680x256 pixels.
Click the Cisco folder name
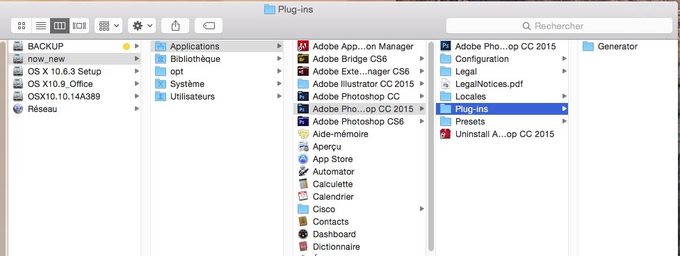pyautogui.click(x=324, y=209)
